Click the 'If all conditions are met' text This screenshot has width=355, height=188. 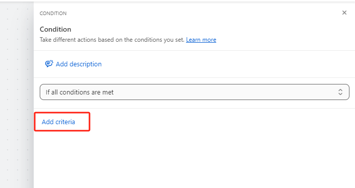point(79,92)
